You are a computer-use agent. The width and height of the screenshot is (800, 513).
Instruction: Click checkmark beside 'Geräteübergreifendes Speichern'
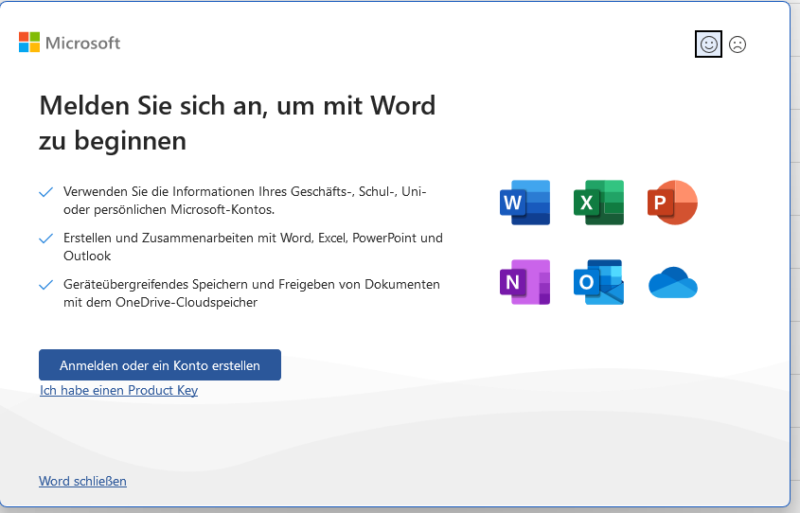point(46,285)
